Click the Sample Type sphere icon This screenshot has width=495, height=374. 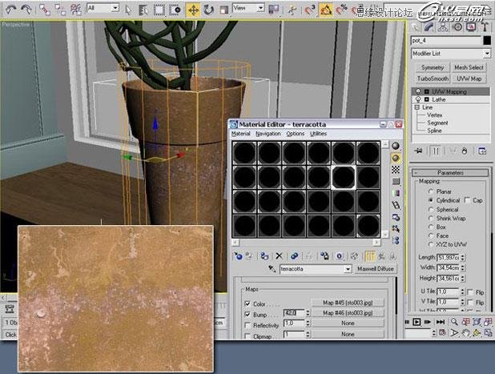click(x=396, y=145)
